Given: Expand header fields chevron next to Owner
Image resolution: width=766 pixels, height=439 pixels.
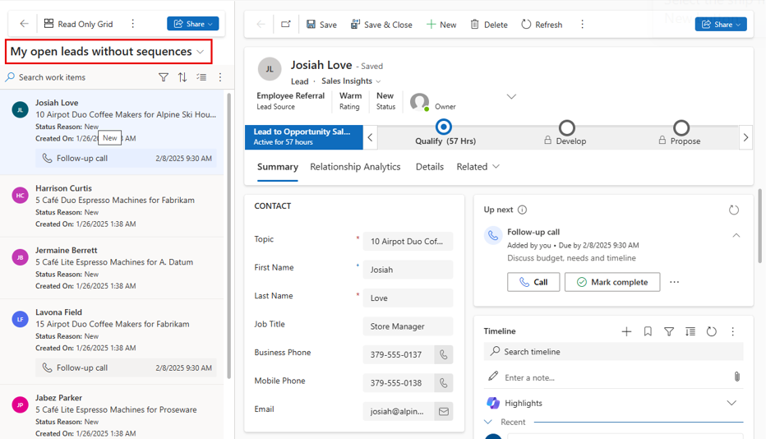Looking at the screenshot, I should click(x=511, y=97).
